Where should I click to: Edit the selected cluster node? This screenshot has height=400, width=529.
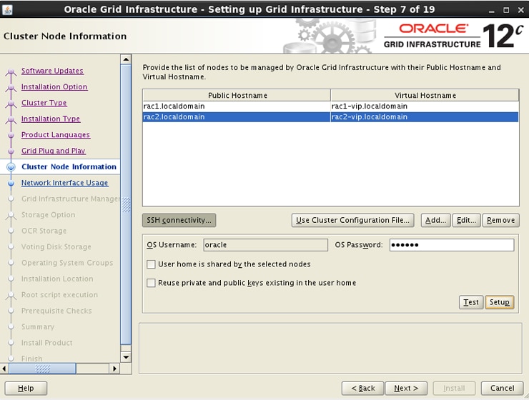click(x=466, y=221)
